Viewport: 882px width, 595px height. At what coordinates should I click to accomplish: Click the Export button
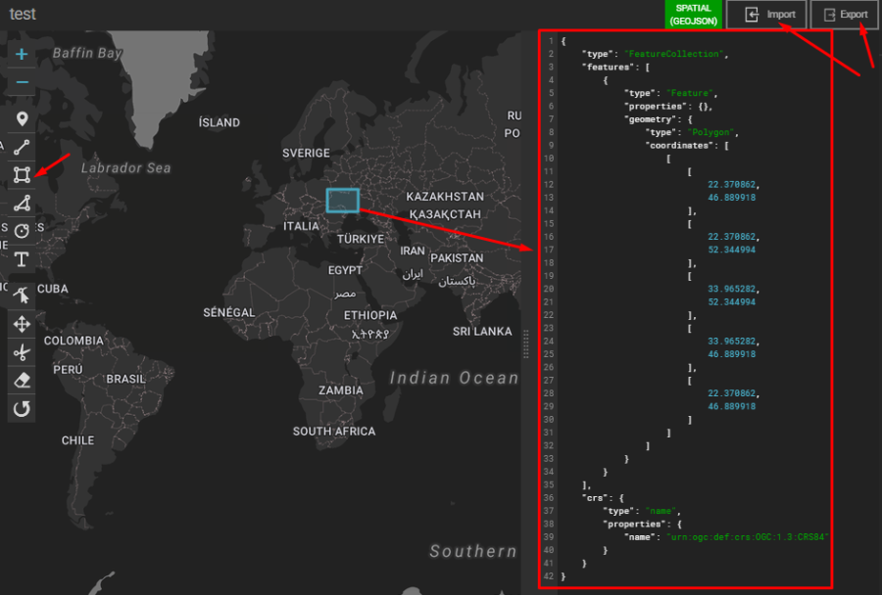(843, 14)
